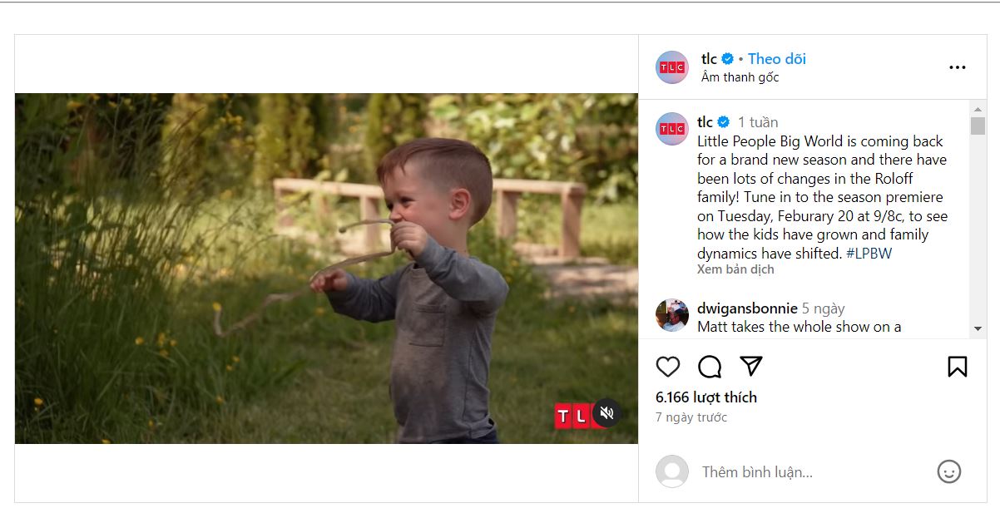The width and height of the screenshot is (1000, 513).
Task: Open the three-dot more options menu
Action: pos(958,67)
